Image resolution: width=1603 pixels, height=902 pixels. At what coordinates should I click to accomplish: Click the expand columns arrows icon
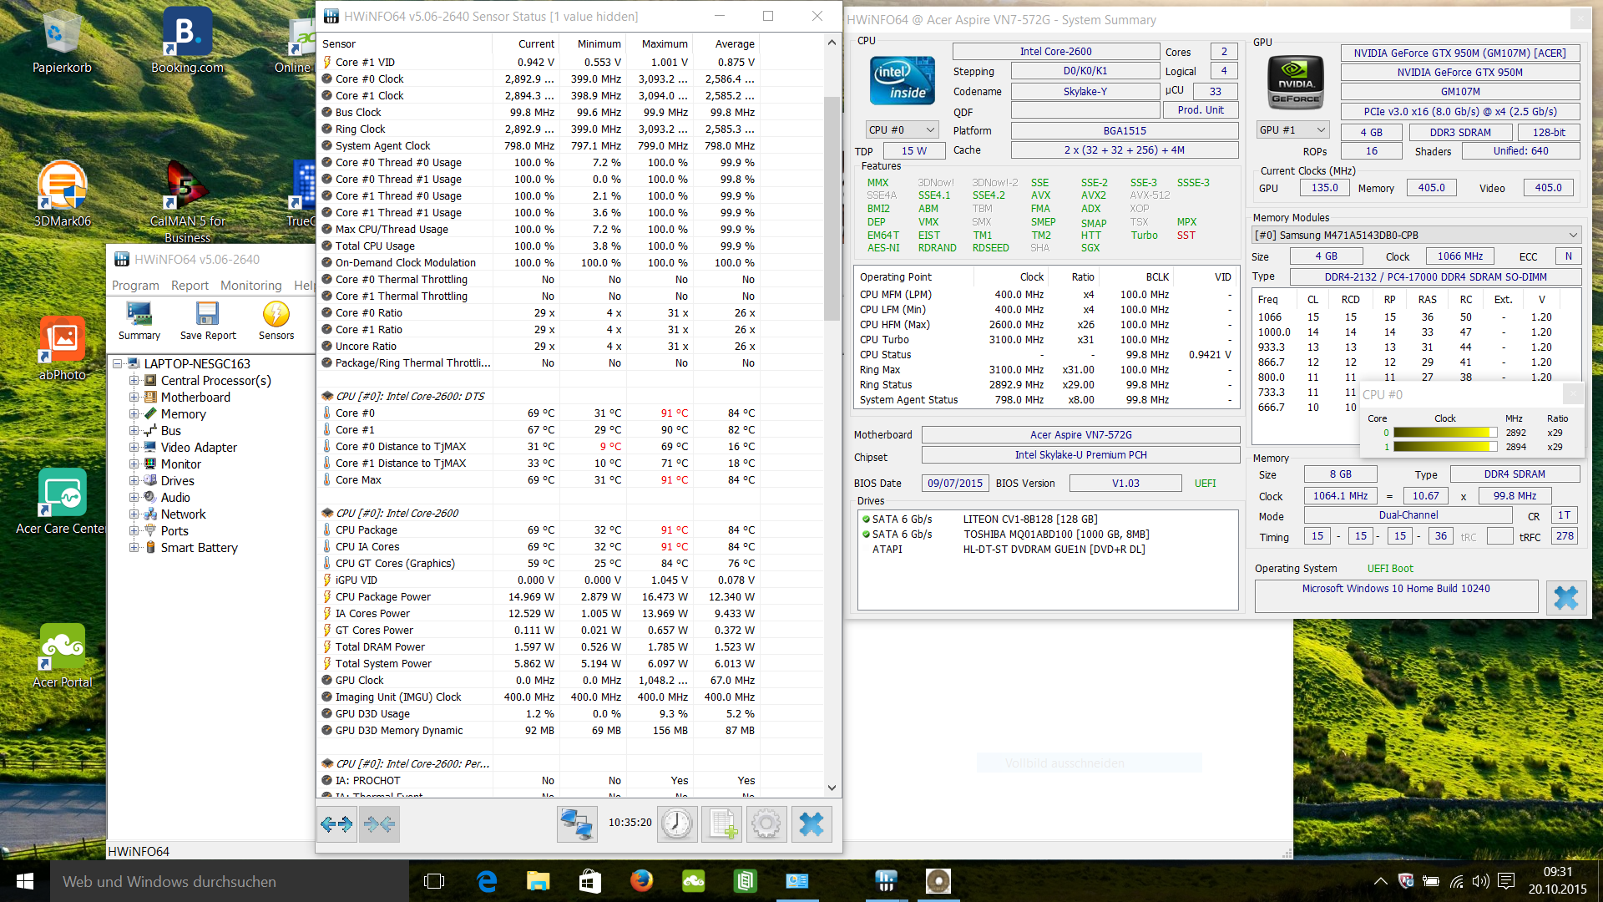[x=337, y=824]
